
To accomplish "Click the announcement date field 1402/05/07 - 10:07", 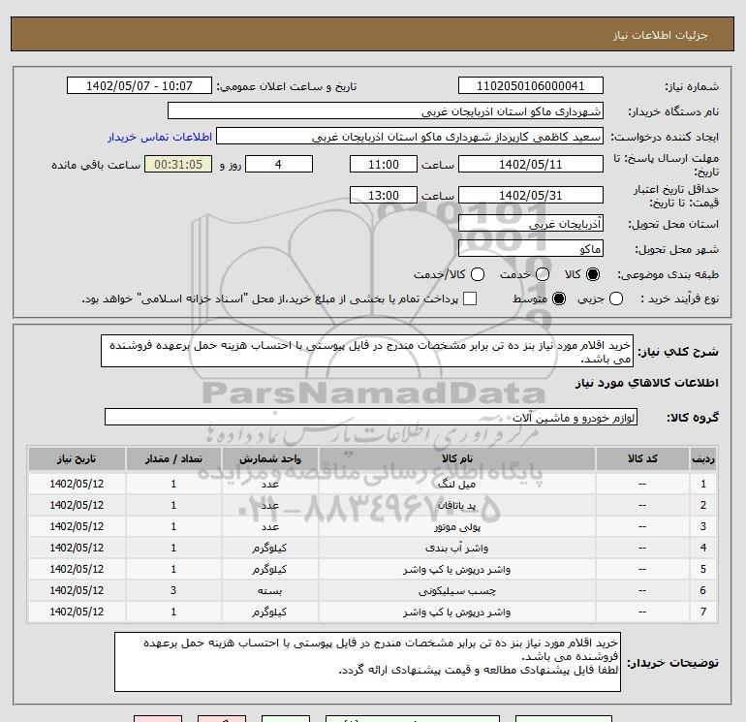I will tap(140, 86).
